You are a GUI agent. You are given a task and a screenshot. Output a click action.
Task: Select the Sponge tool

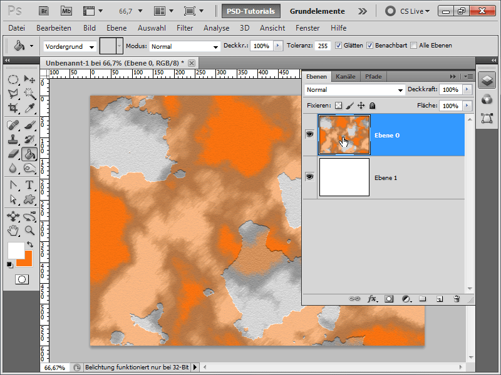[x=29, y=168]
